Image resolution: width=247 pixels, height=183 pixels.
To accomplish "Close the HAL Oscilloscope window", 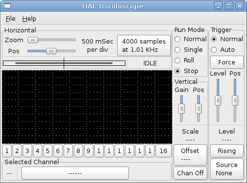I will 240,6.
